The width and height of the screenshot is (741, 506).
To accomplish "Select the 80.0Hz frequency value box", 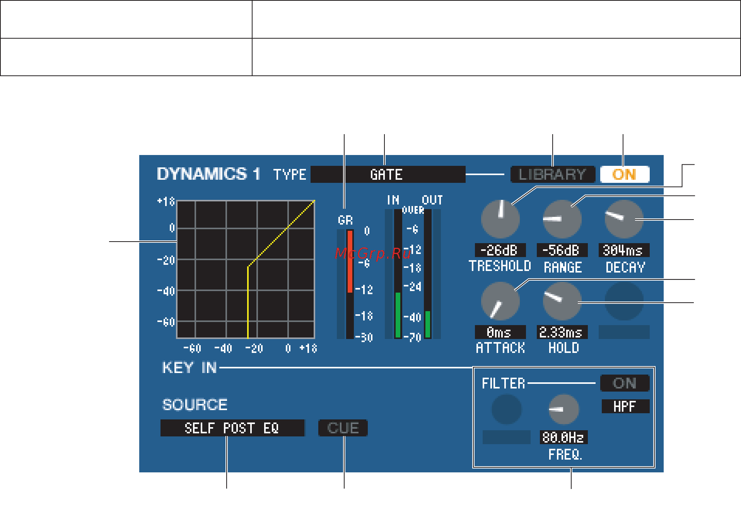I will [563, 437].
